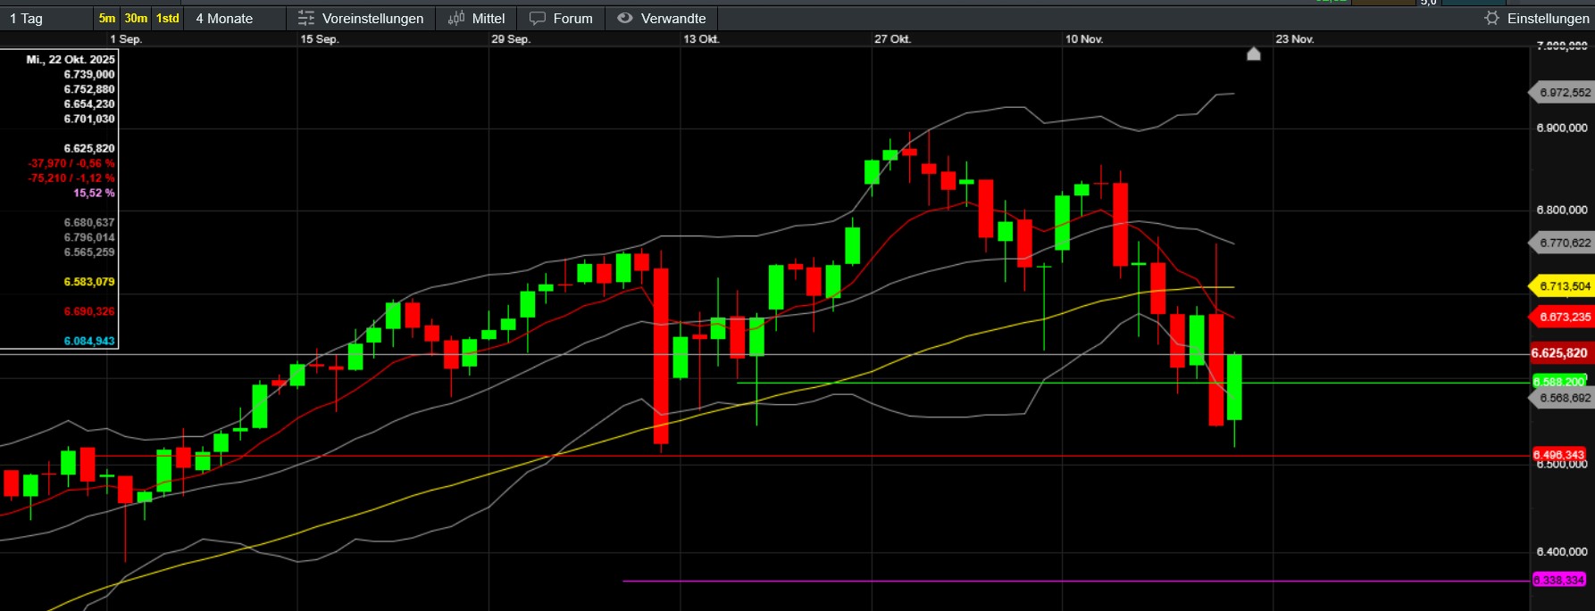Select the gray price label 6.568,692
The image size is (1595, 611).
click(x=1564, y=399)
